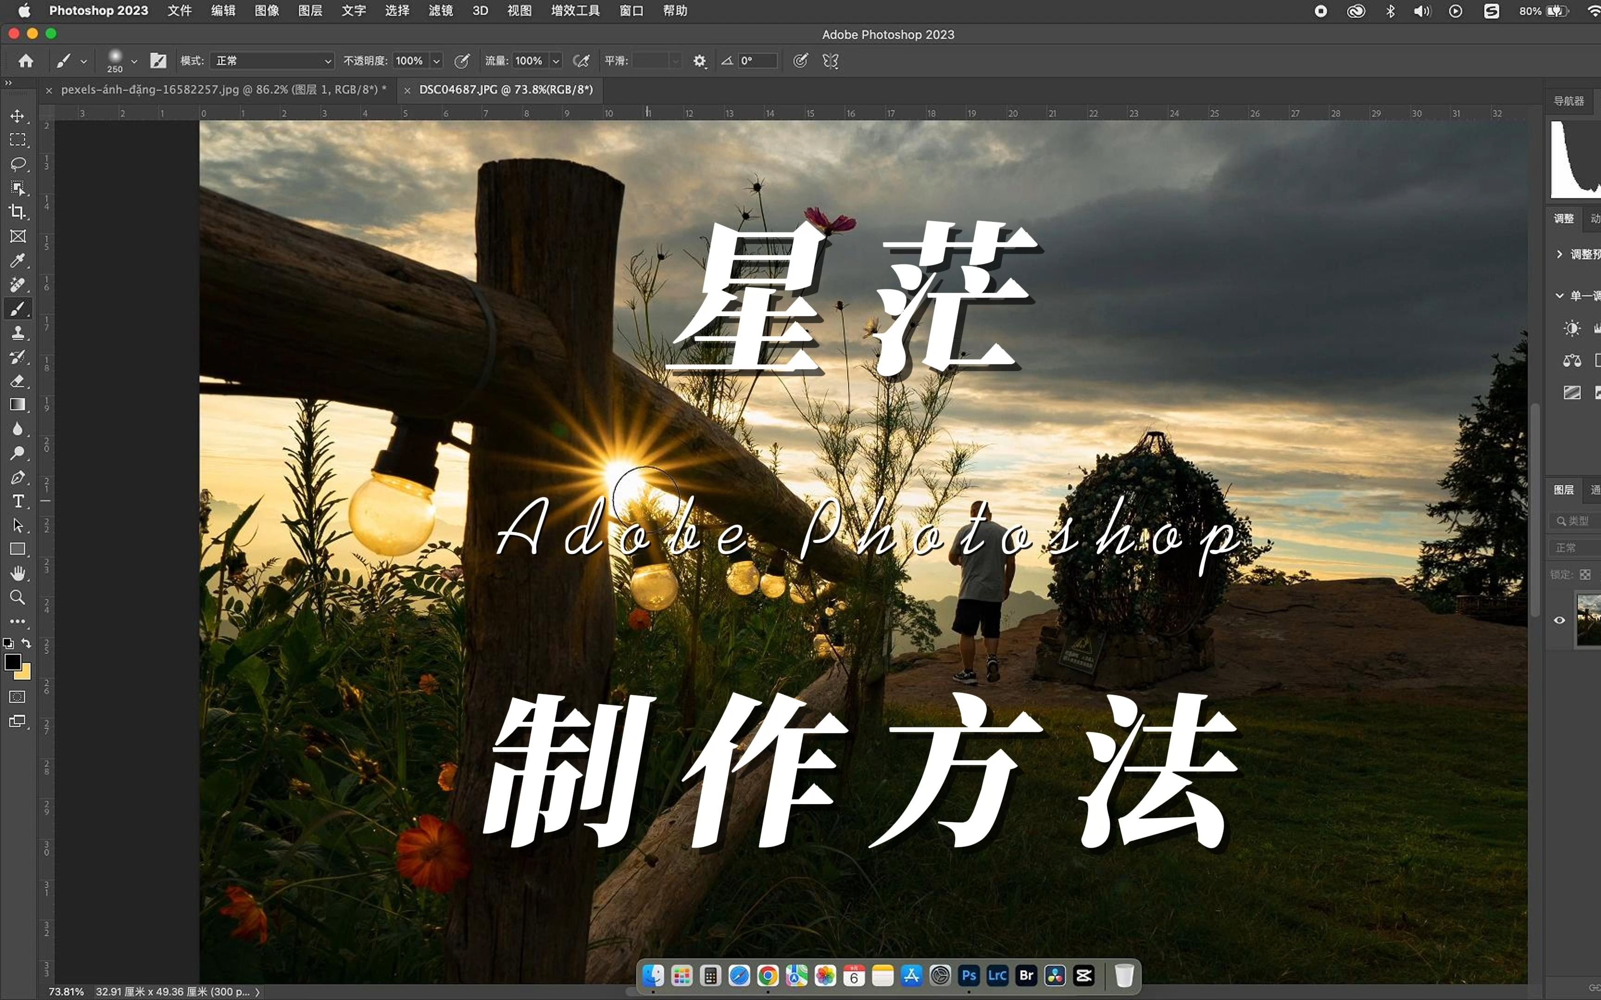This screenshot has width=1601, height=1000.
Task: Open the status bar info arrow
Action: pos(257,992)
